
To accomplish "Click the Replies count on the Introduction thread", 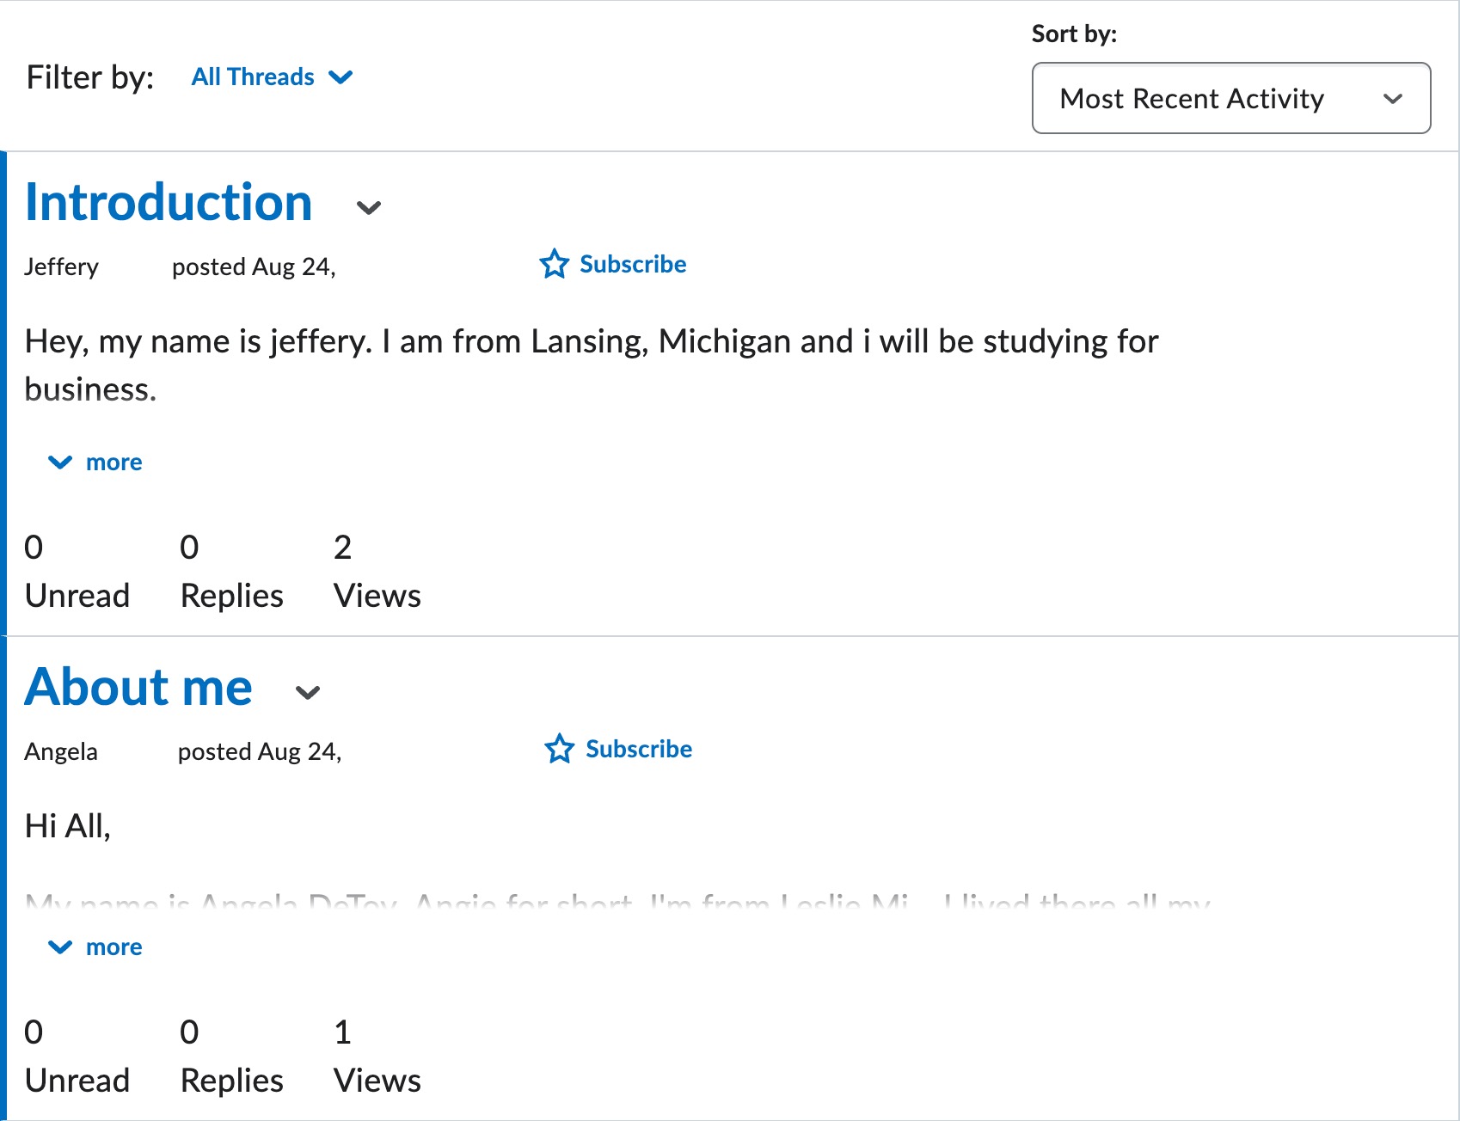I will (x=232, y=572).
